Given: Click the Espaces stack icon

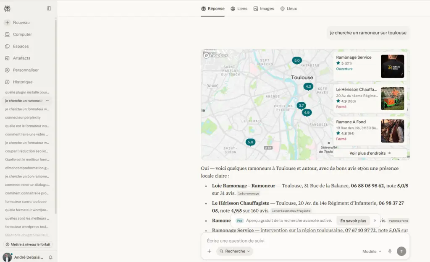Looking at the screenshot, I should tap(8, 46).
